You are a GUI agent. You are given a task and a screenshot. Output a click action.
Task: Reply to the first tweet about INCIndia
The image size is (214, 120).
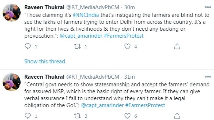pos(28,47)
